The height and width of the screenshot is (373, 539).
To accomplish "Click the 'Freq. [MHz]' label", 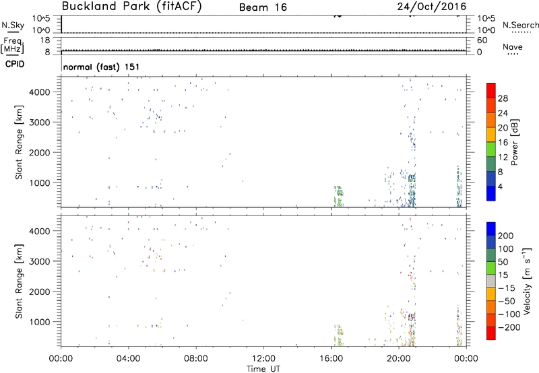I will point(12,45).
